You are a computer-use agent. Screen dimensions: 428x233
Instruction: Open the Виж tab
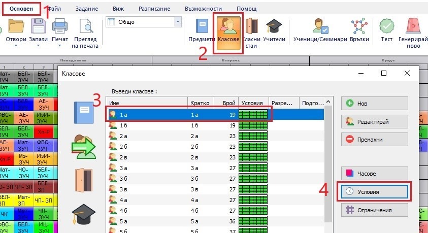coord(118,9)
